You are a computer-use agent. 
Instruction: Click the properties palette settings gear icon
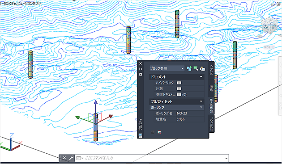(141, 74)
